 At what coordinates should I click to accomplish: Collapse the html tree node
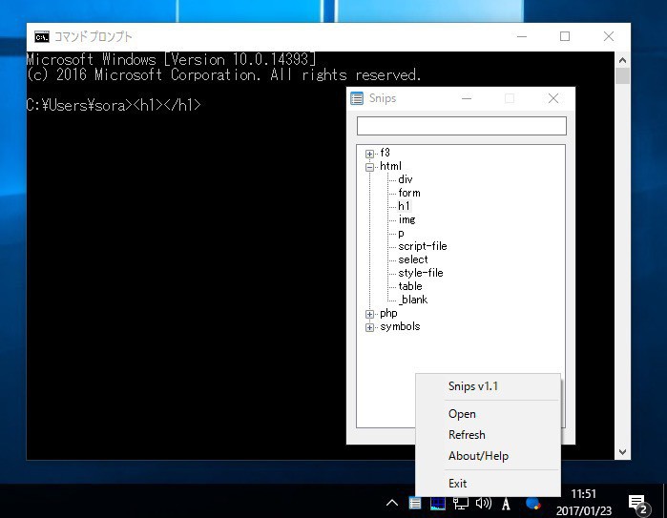pyautogui.click(x=370, y=167)
